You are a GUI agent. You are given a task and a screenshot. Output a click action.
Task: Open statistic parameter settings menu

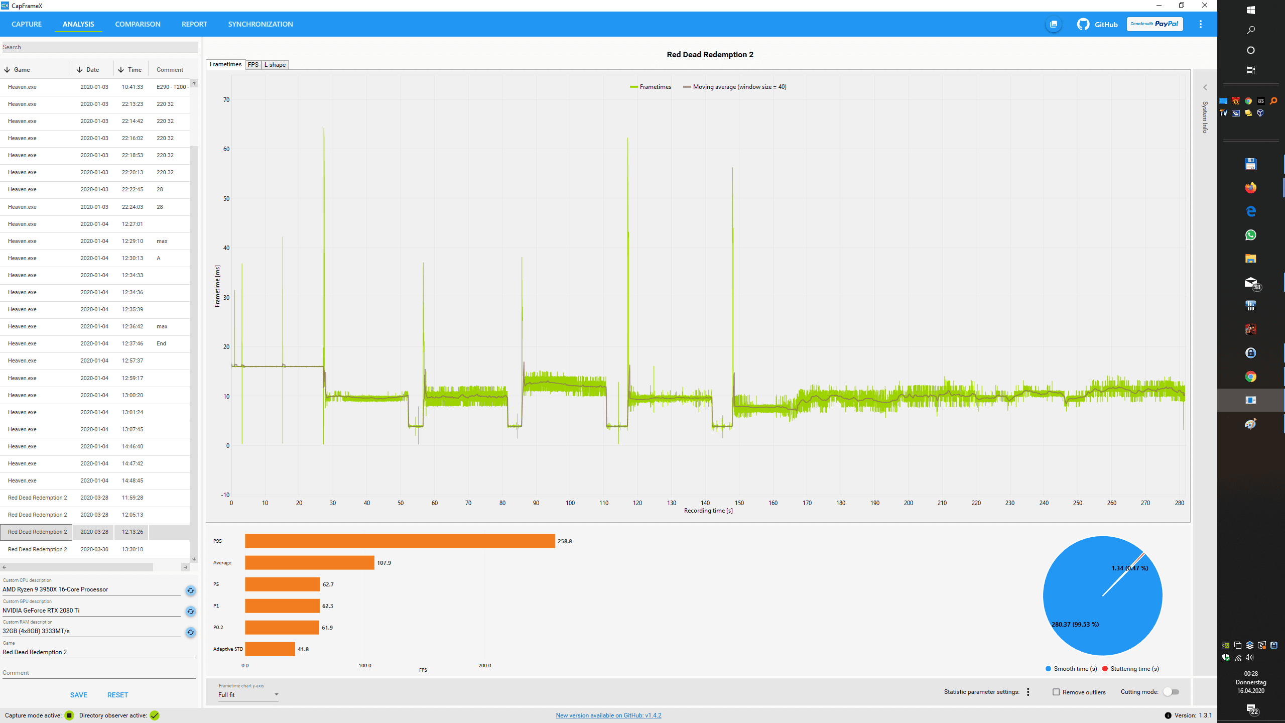pyautogui.click(x=1028, y=692)
